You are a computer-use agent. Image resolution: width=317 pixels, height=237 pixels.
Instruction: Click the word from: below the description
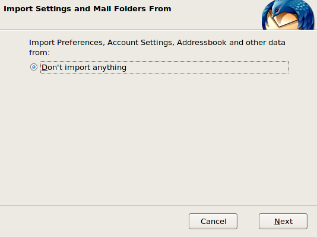click(39, 53)
